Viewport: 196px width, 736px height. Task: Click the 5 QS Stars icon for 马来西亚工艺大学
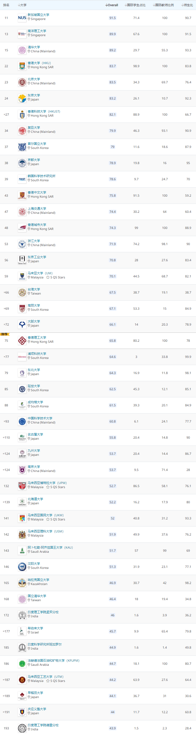click(48, 681)
